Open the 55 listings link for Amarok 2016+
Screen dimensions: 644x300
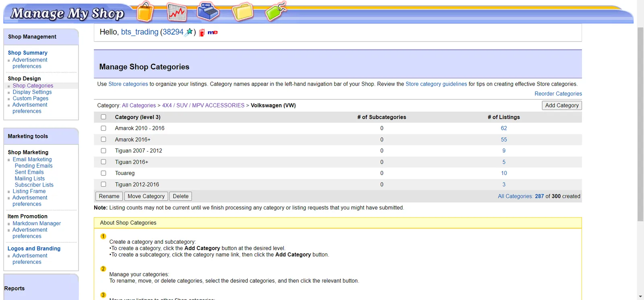(x=504, y=140)
